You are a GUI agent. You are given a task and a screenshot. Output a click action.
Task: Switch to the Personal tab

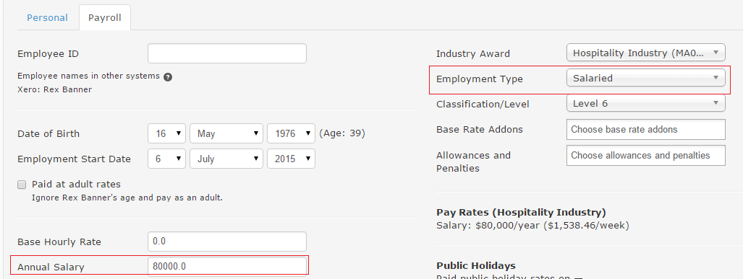47,18
